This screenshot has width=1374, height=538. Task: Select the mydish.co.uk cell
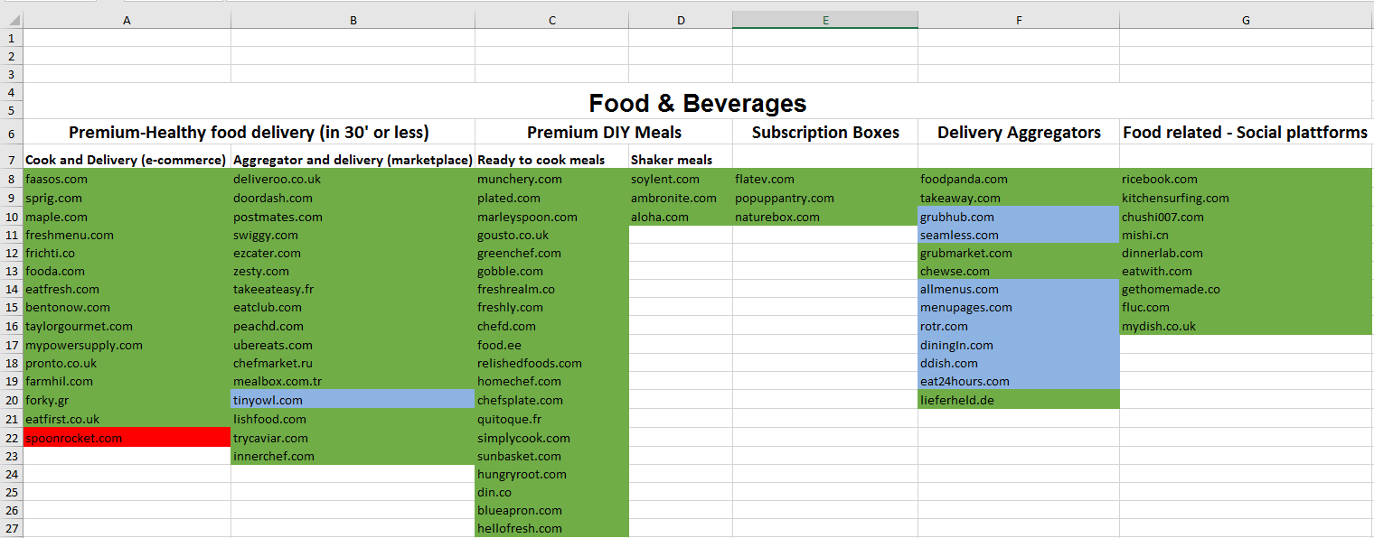[x=1247, y=326]
